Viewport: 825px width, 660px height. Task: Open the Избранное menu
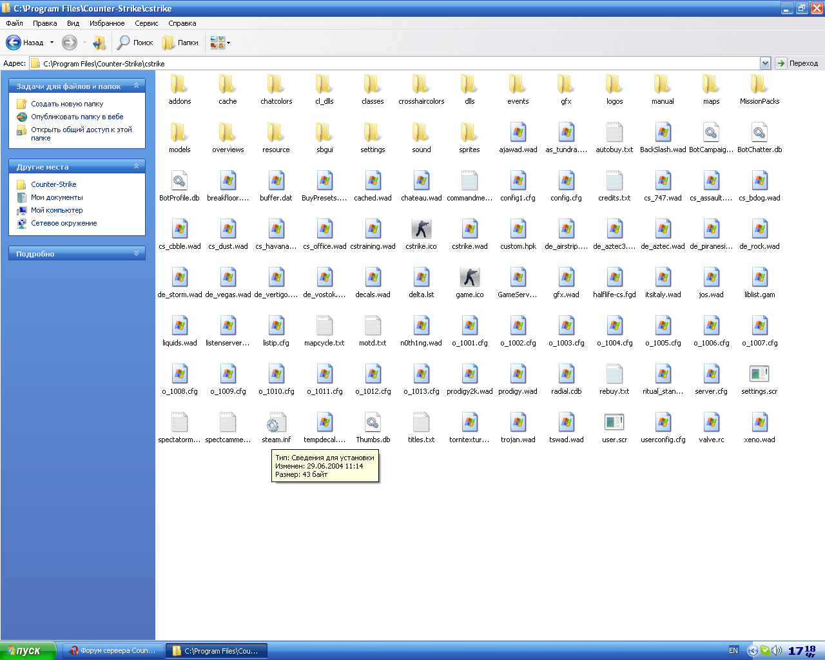coord(107,23)
